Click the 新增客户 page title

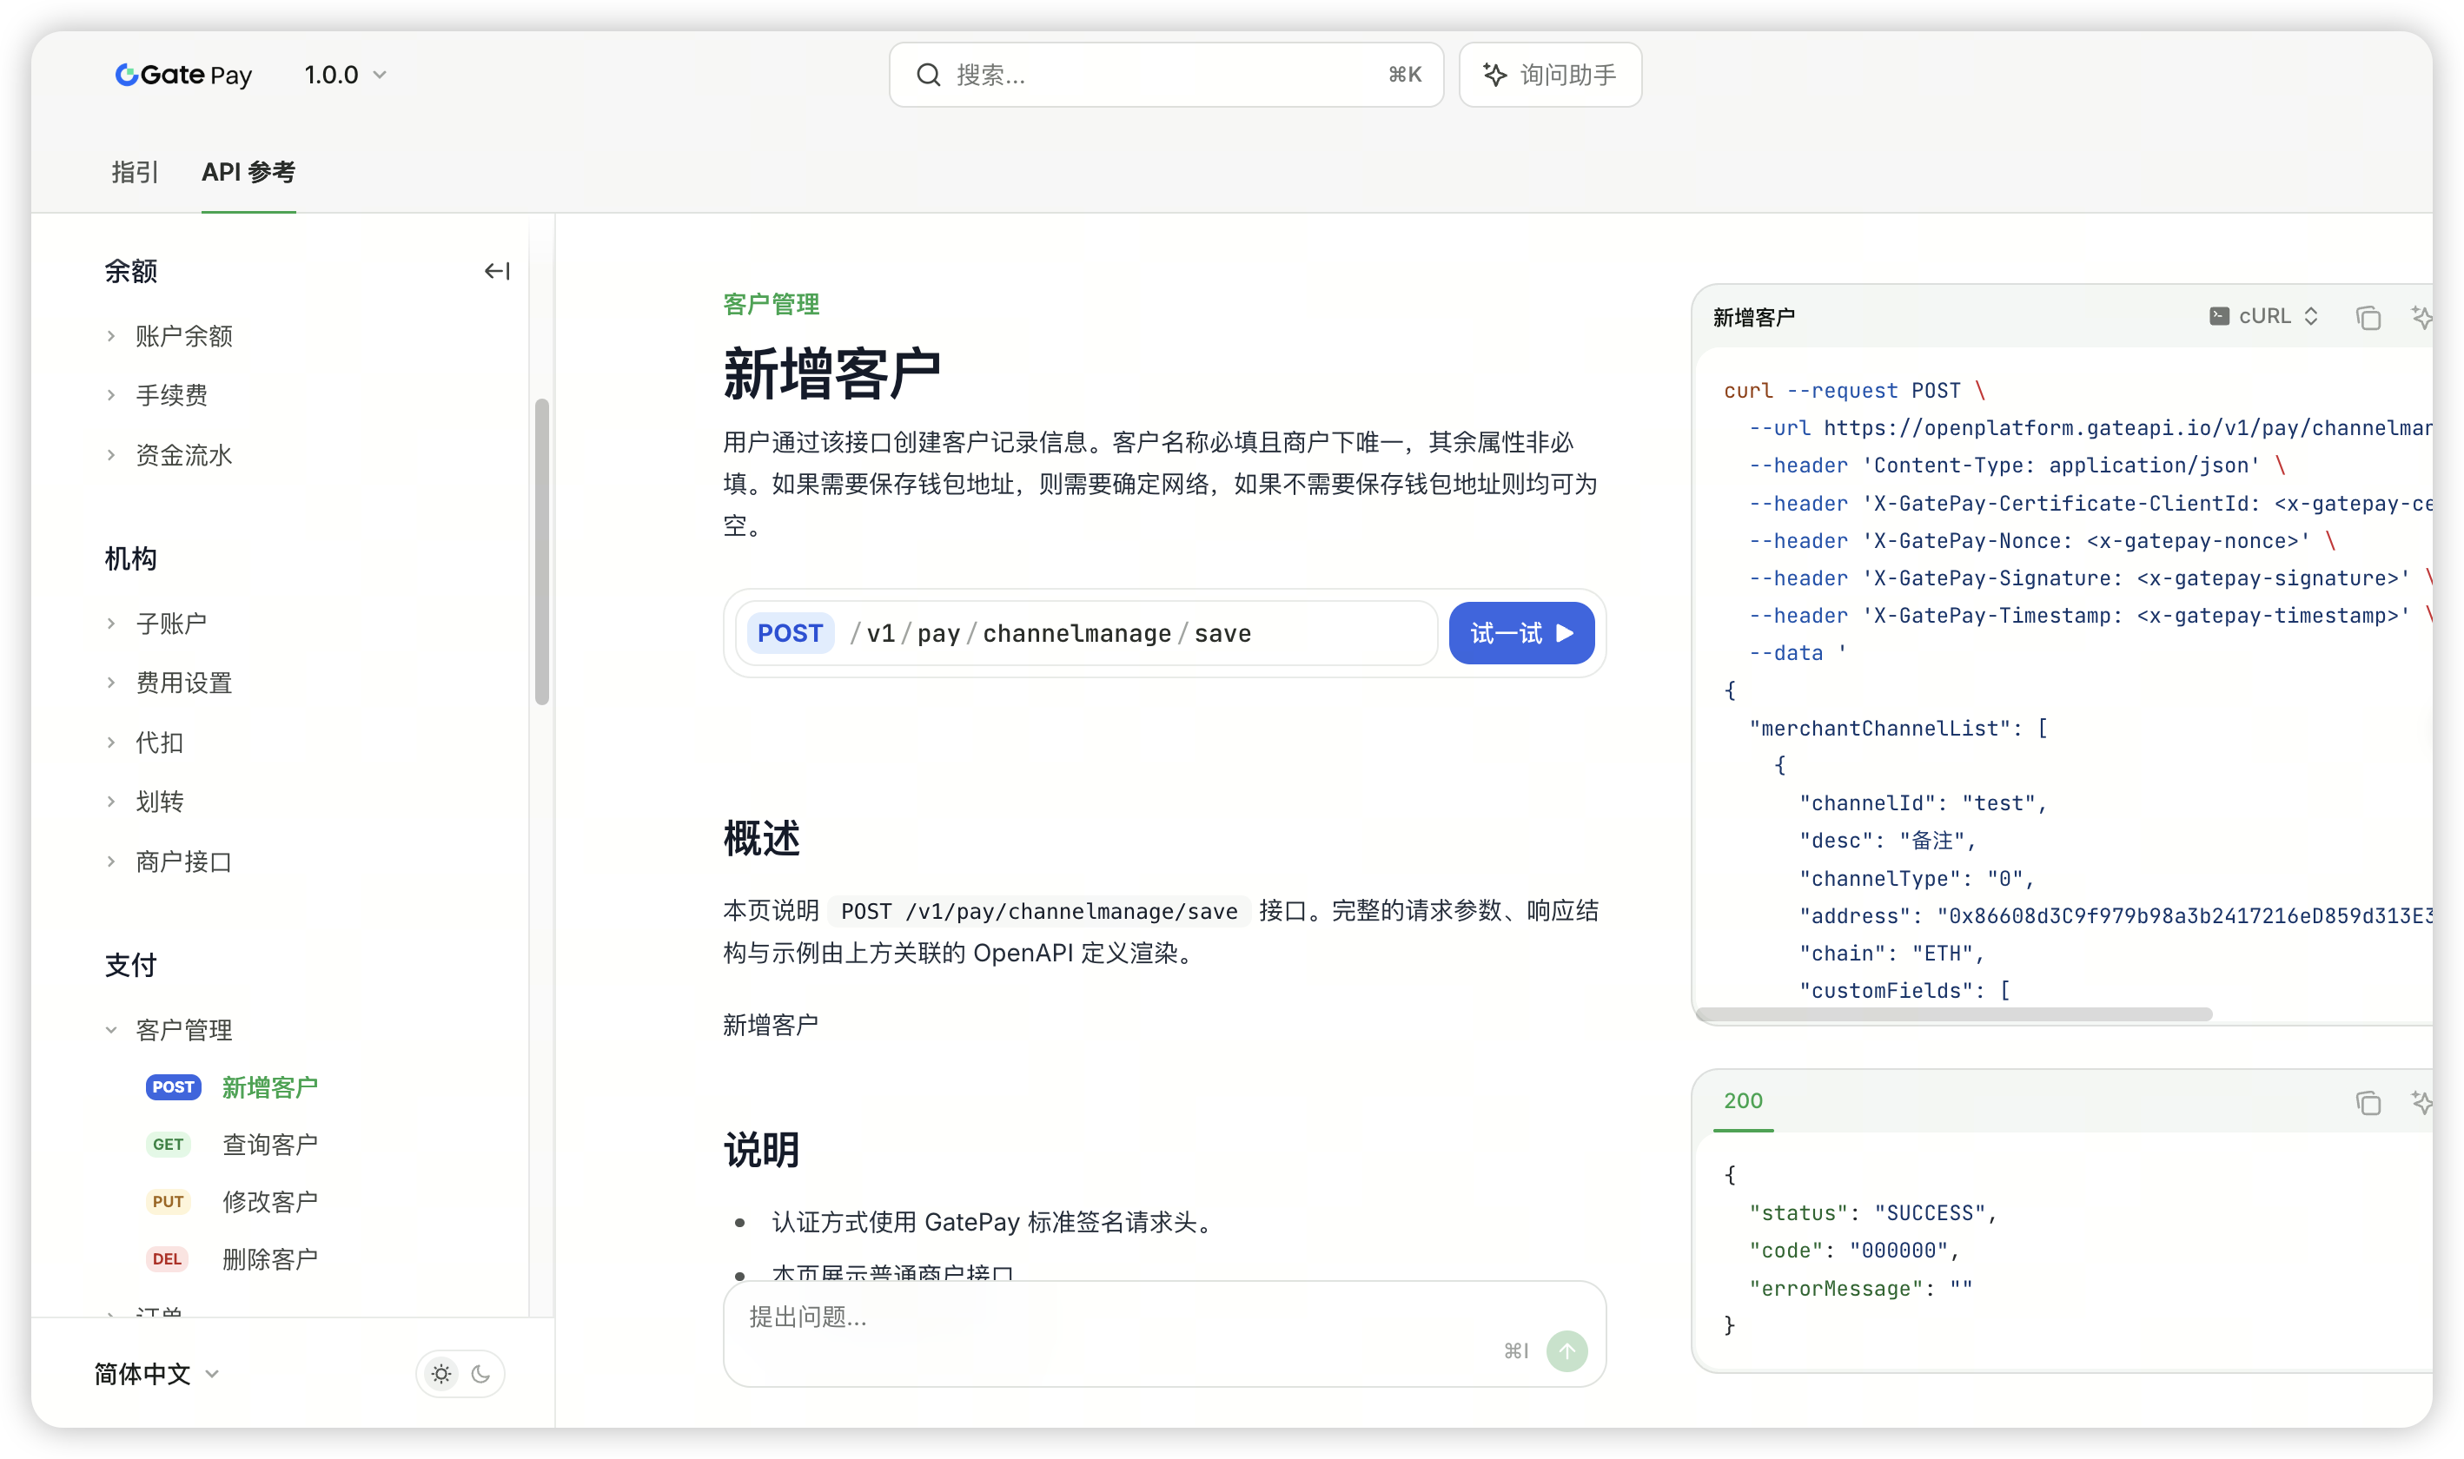click(x=832, y=374)
